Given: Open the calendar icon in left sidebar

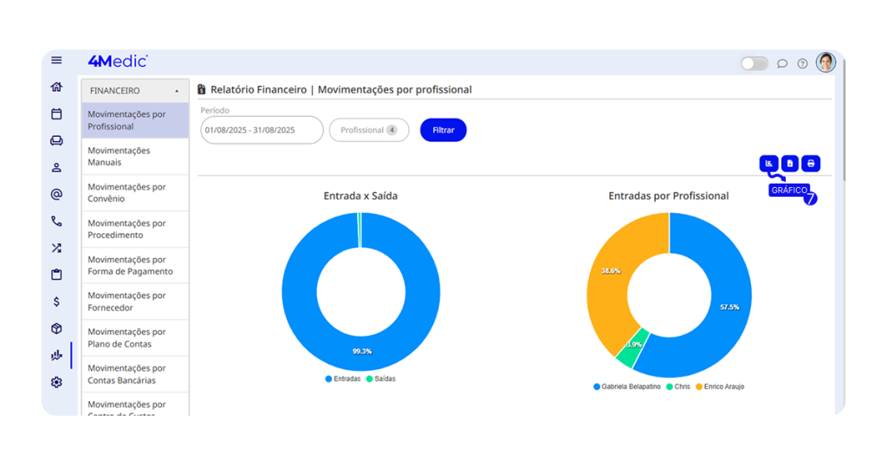Looking at the screenshot, I should click(x=56, y=113).
